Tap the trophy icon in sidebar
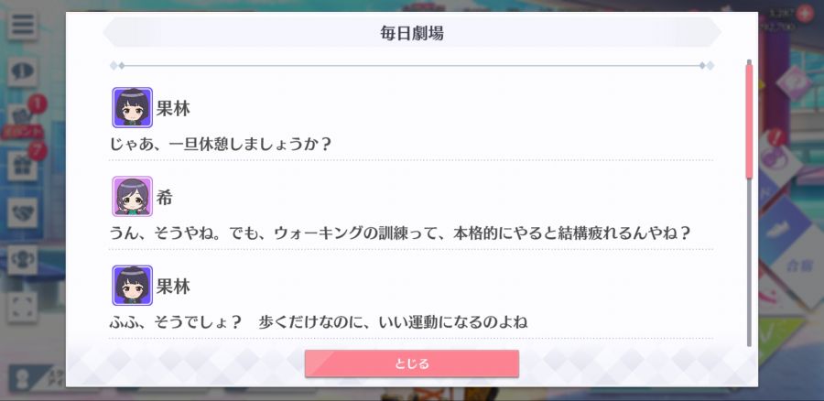The image size is (824, 401). point(22,260)
